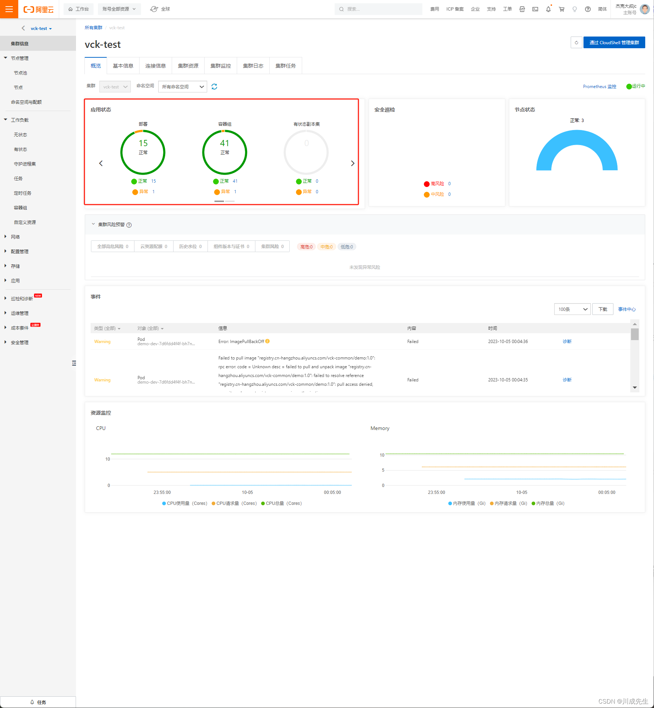
Task: Open 事件中心 link
Action: tap(627, 309)
